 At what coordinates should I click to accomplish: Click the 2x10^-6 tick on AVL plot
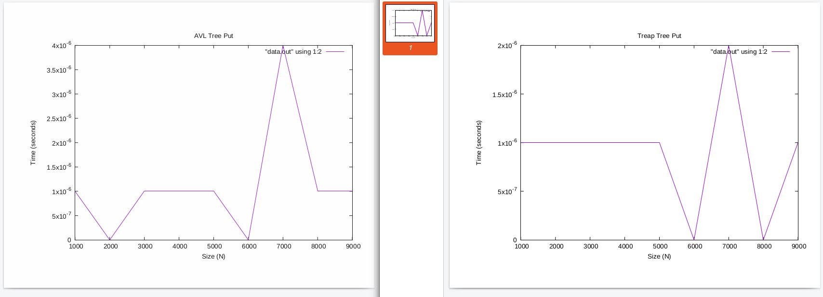[62, 143]
